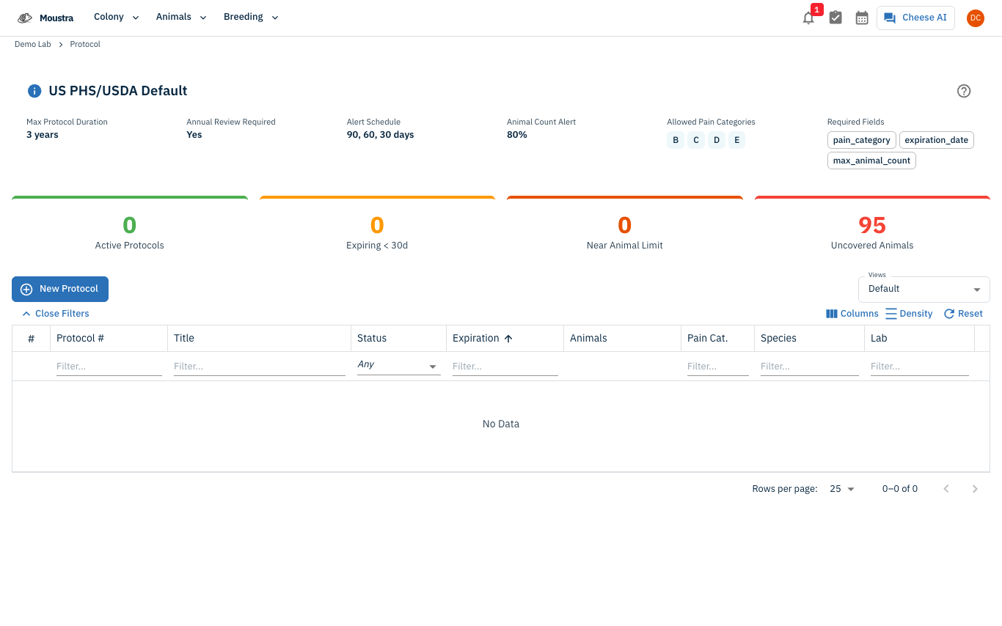Click the Pain Cat. filter field

tap(718, 366)
